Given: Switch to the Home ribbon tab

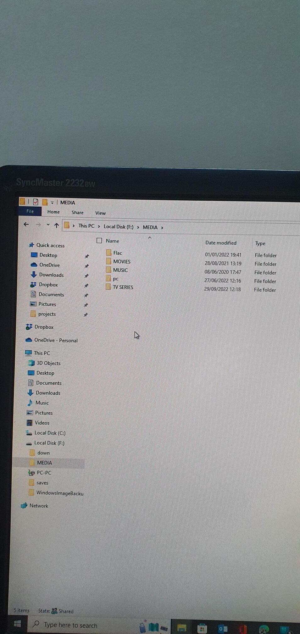Looking at the screenshot, I should point(53,212).
